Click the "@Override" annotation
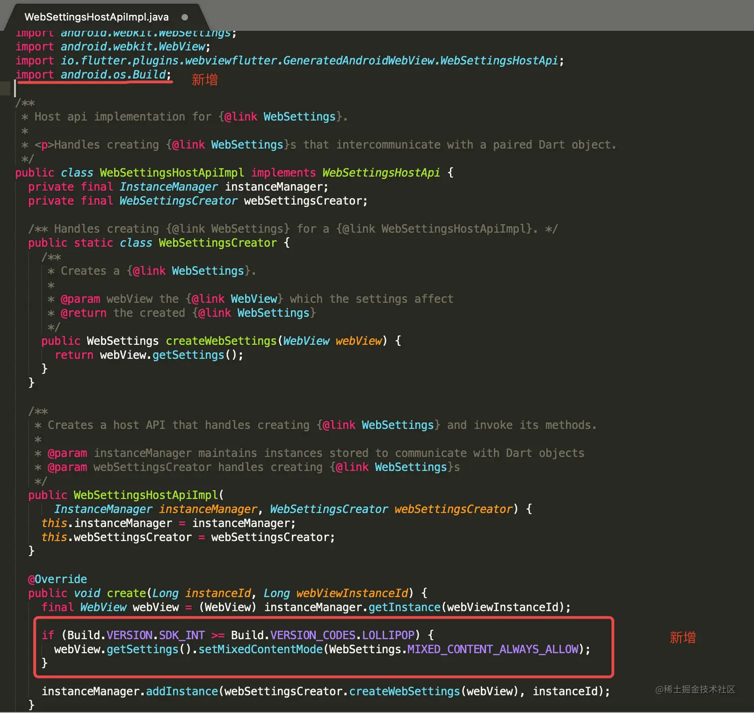The width and height of the screenshot is (754, 713). [58, 579]
